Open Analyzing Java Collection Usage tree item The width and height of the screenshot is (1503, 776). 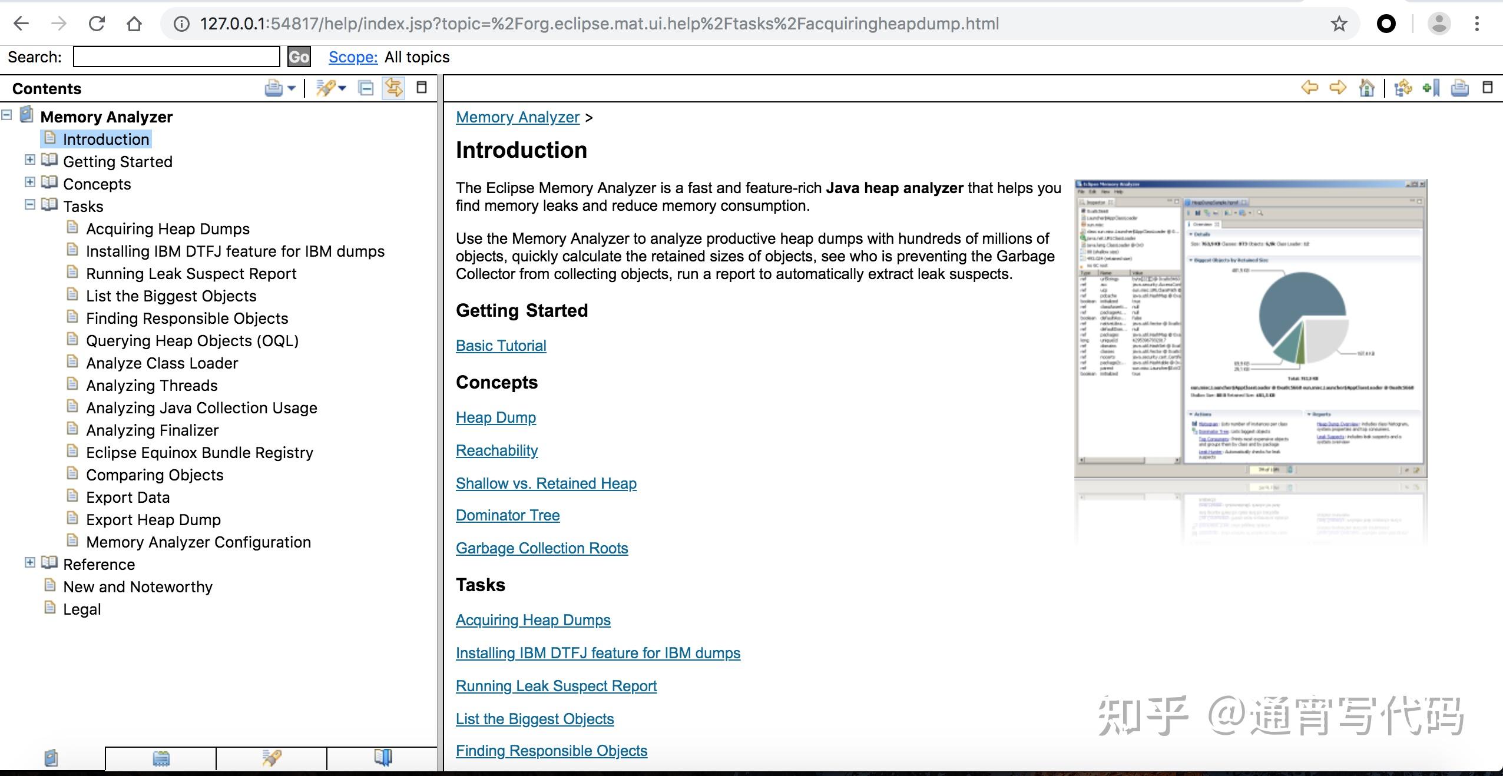tap(201, 408)
